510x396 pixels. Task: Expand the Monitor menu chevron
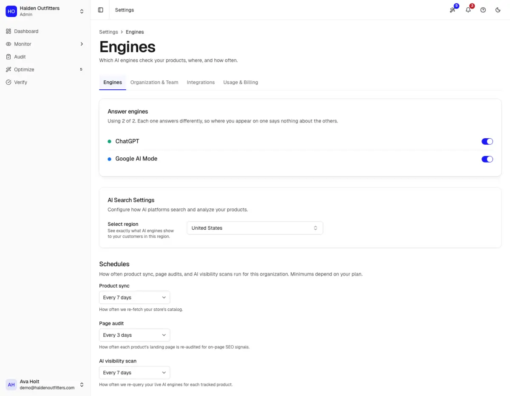82,44
